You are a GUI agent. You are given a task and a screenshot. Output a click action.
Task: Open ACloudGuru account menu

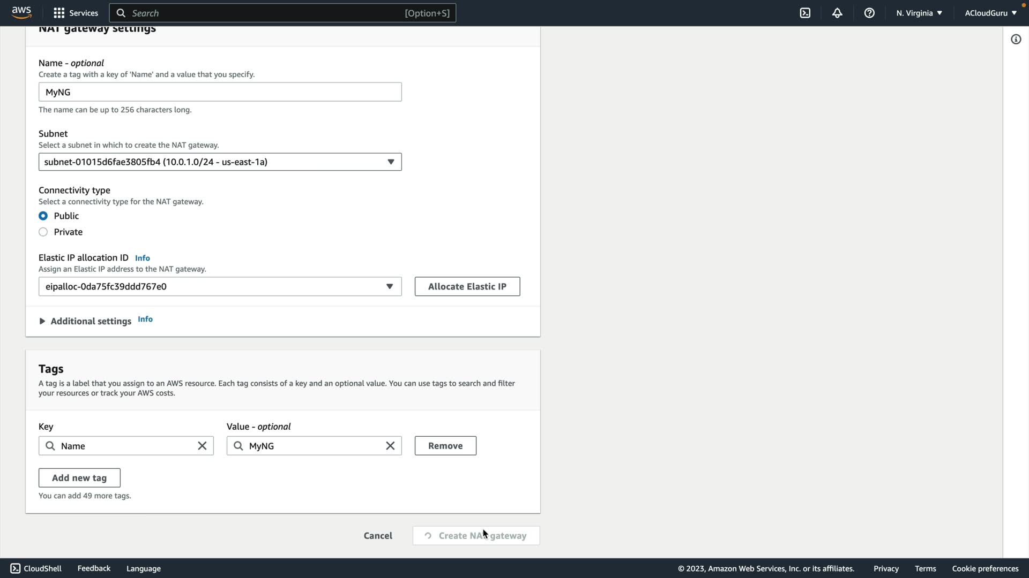pos(990,13)
